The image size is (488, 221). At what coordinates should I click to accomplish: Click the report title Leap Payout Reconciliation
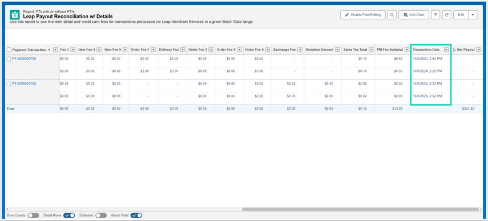tap(68, 17)
